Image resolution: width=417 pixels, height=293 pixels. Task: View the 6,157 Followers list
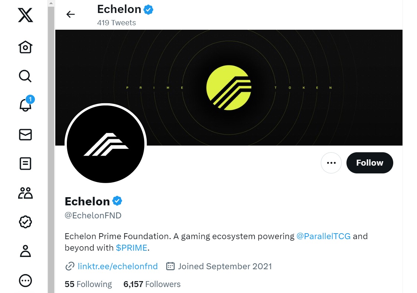[x=152, y=284]
